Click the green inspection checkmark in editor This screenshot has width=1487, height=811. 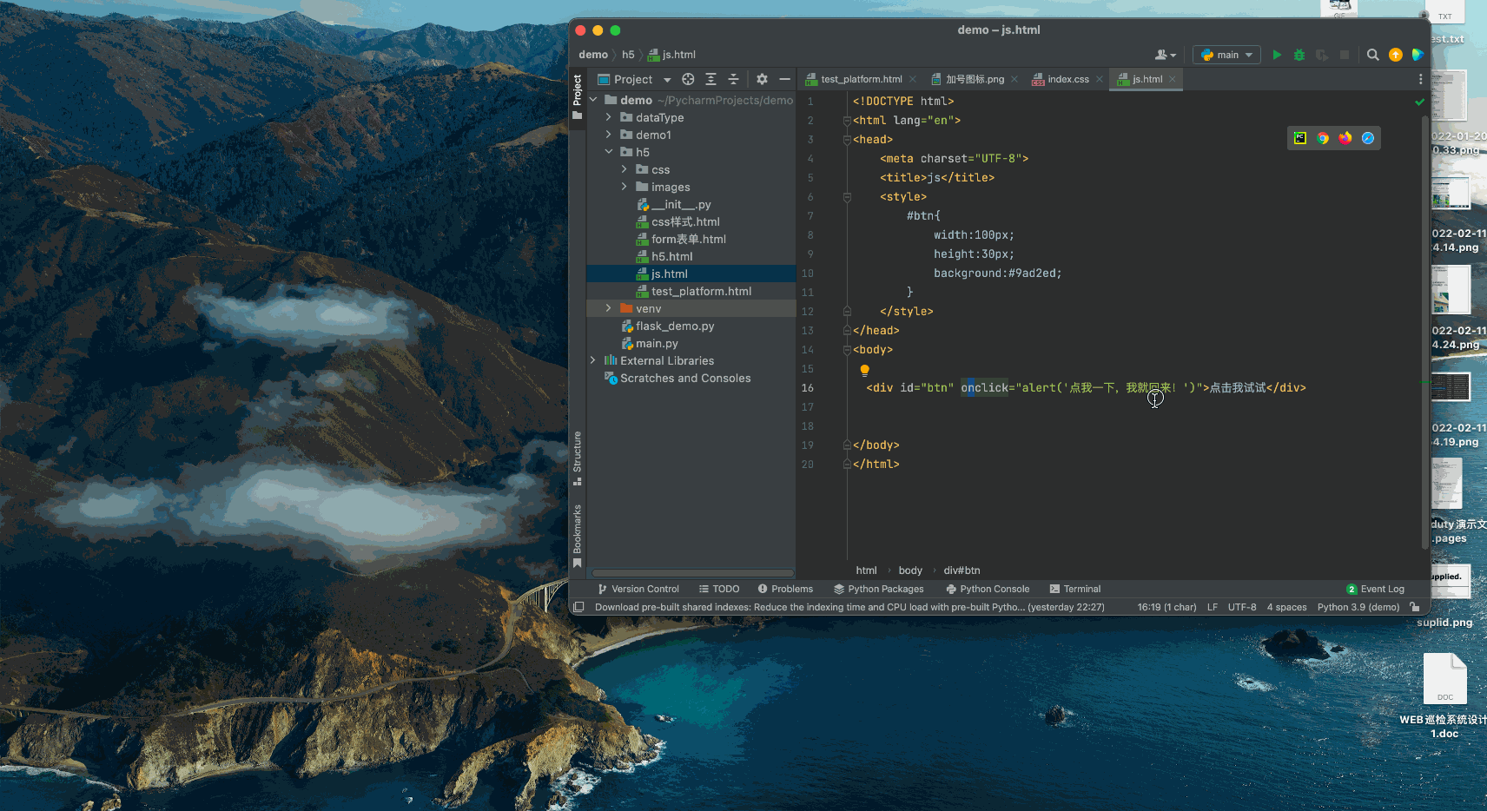pos(1419,102)
